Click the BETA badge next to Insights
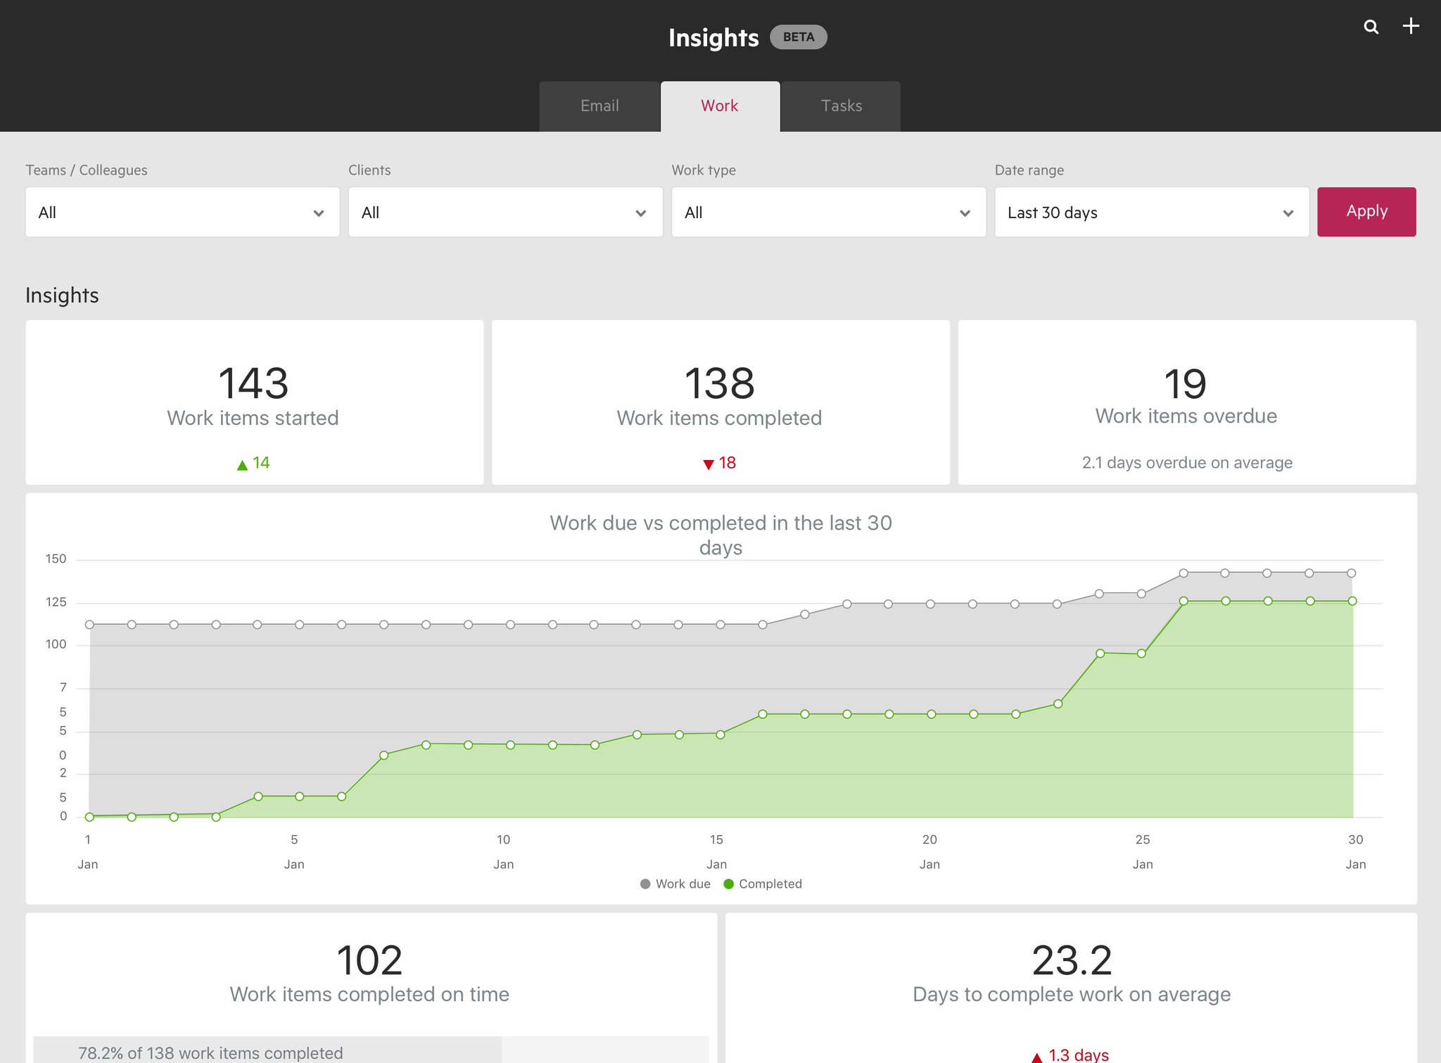1441x1063 pixels. pyautogui.click(x=798, y=37)
